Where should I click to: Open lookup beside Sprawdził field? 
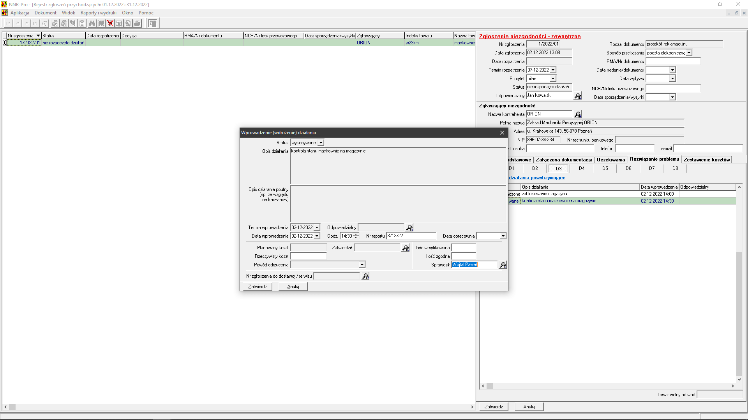coord(503,265)
